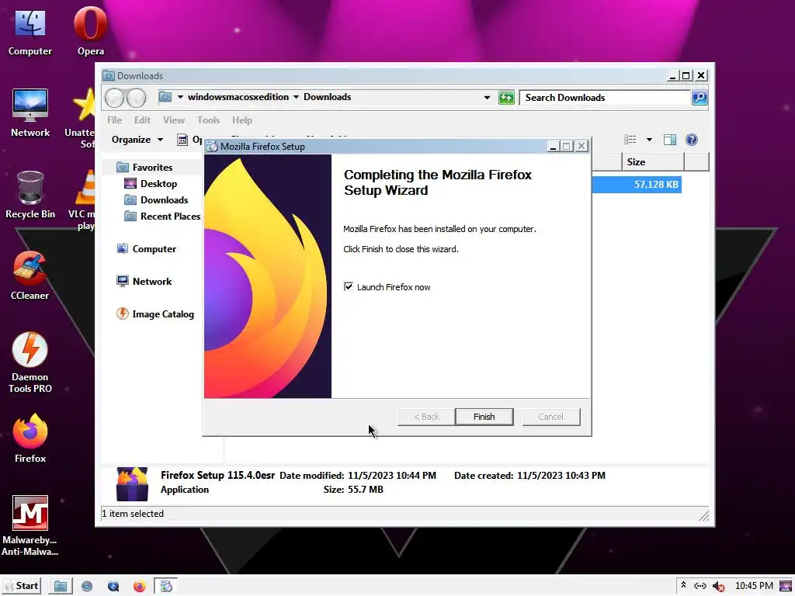Show hidden tray icons arrow

683,585
